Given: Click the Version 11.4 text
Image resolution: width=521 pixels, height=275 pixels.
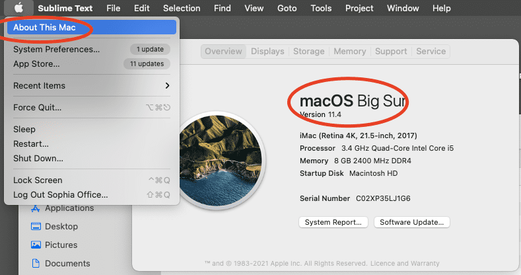Looking at the screenshot, I should tap(320, 114).
